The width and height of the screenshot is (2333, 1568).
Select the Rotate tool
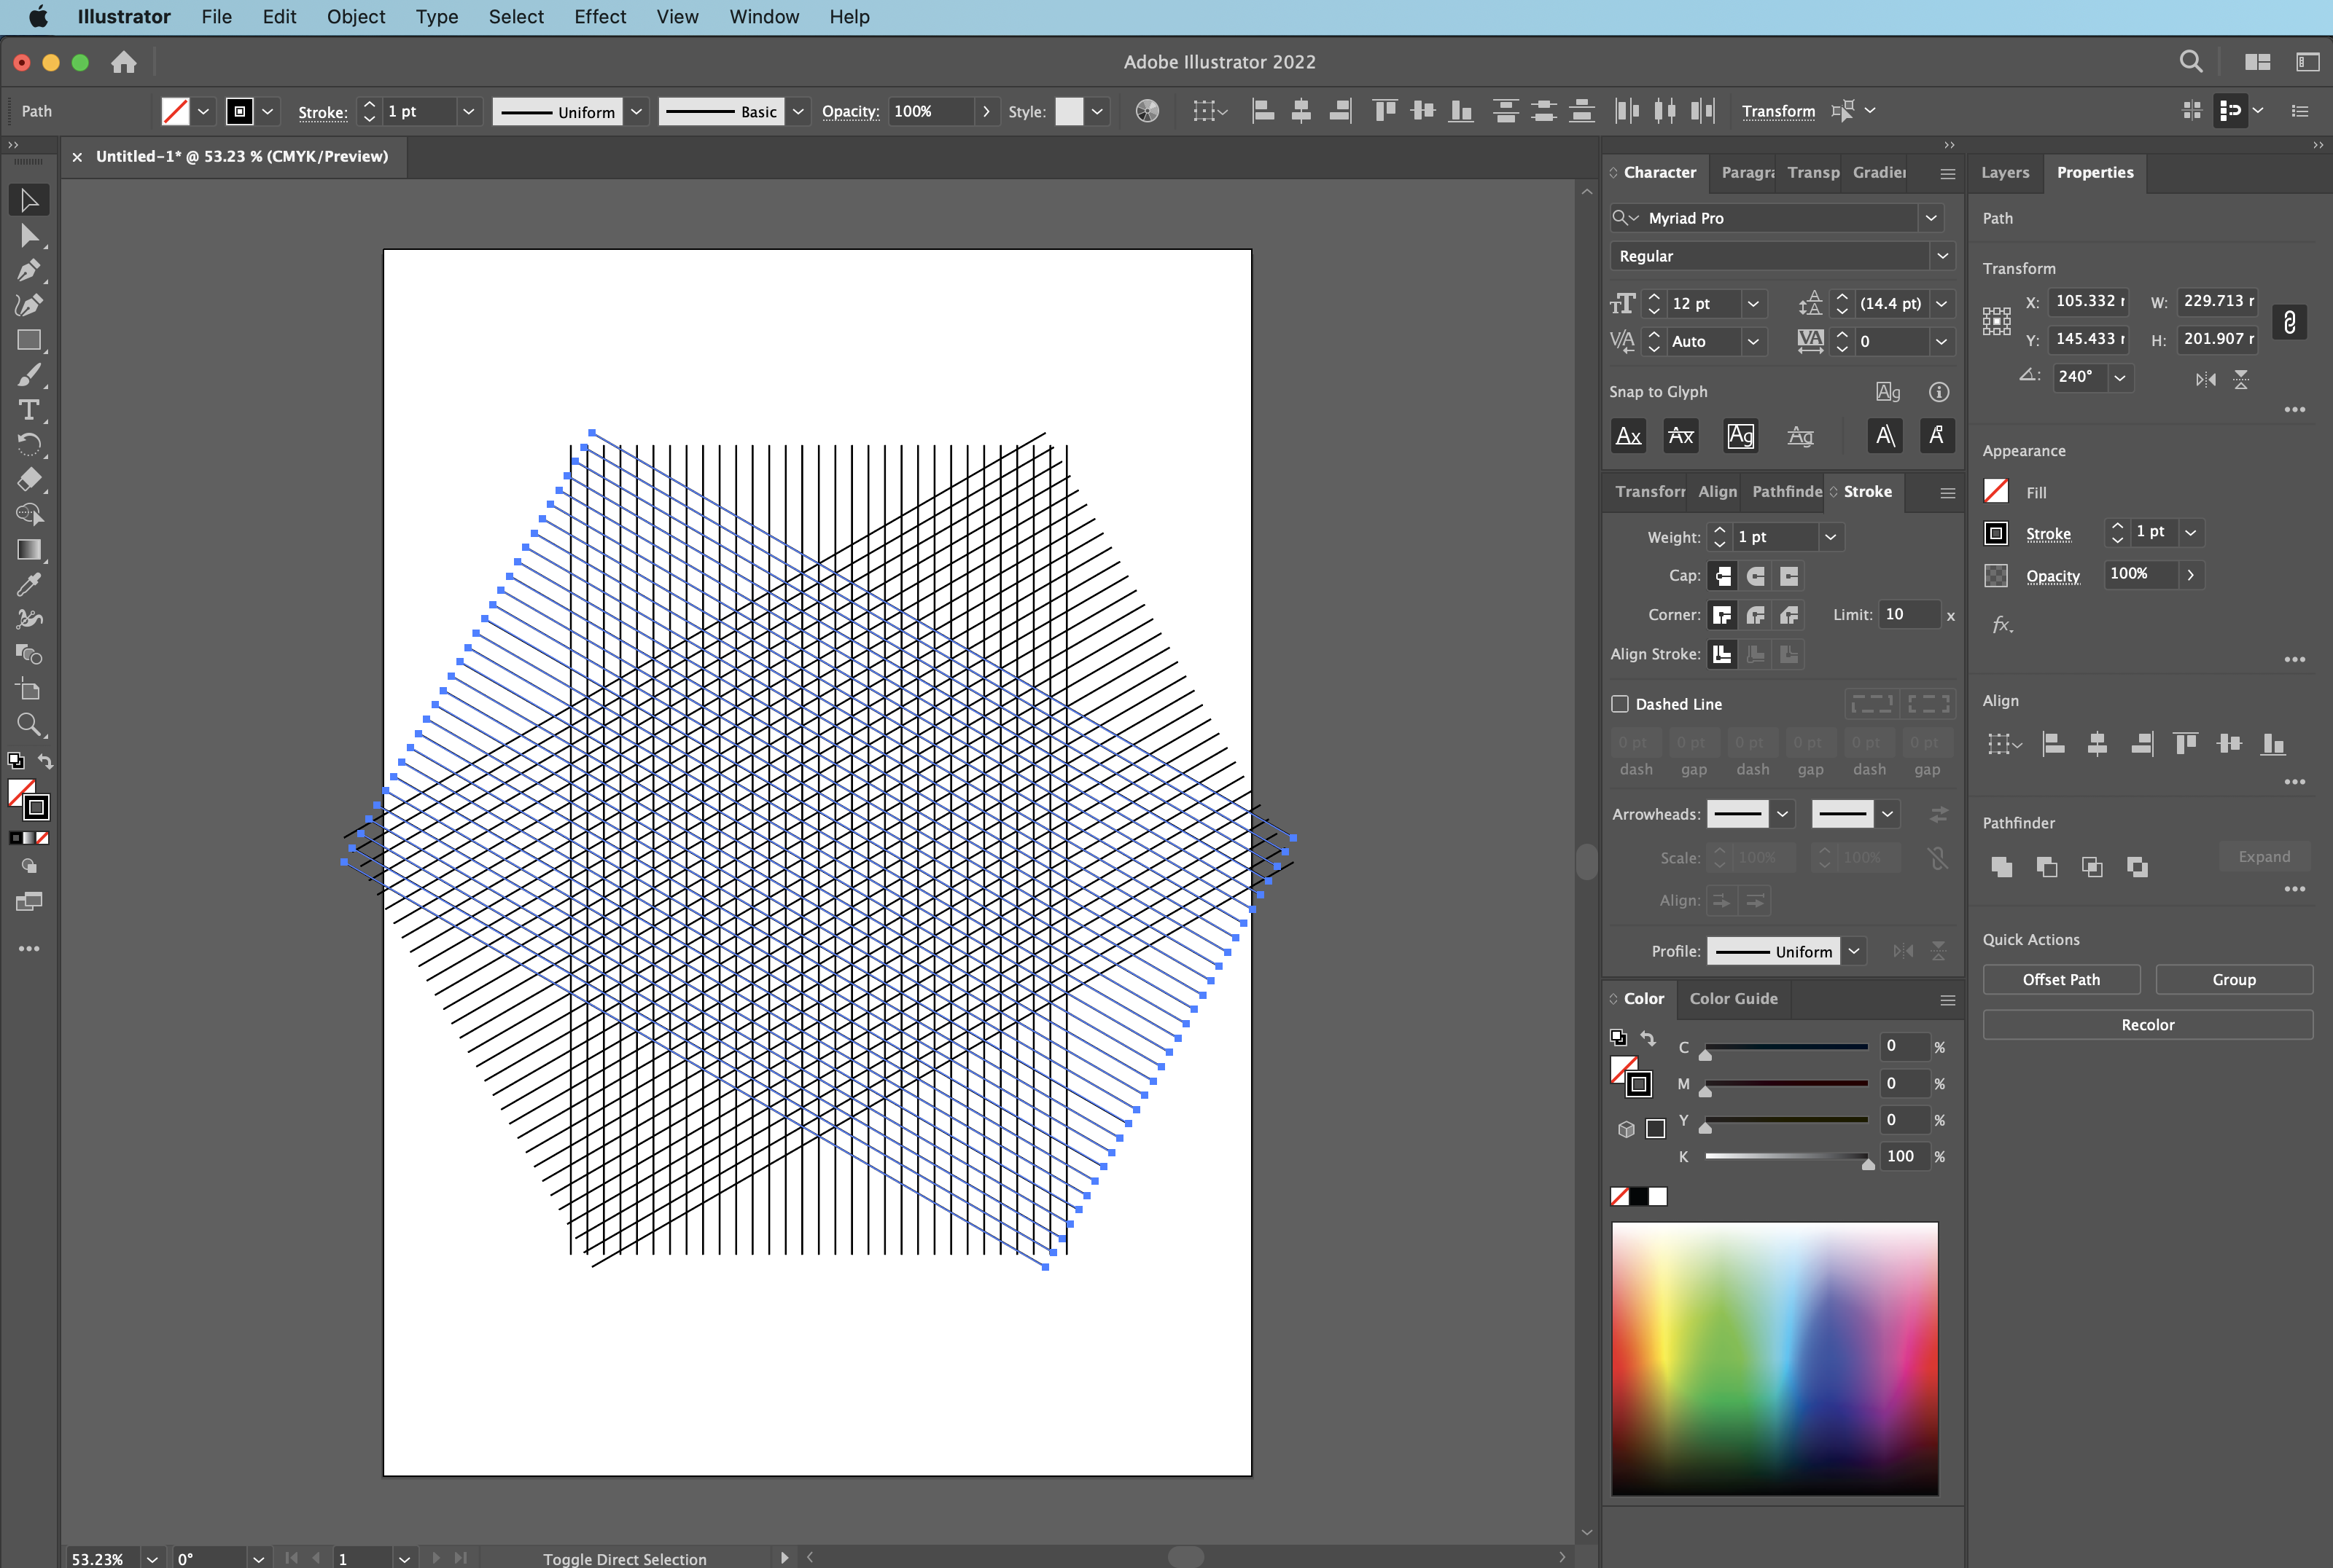coord(29,445)
